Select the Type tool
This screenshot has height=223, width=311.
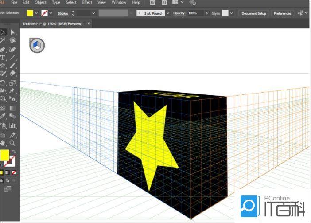3,58
